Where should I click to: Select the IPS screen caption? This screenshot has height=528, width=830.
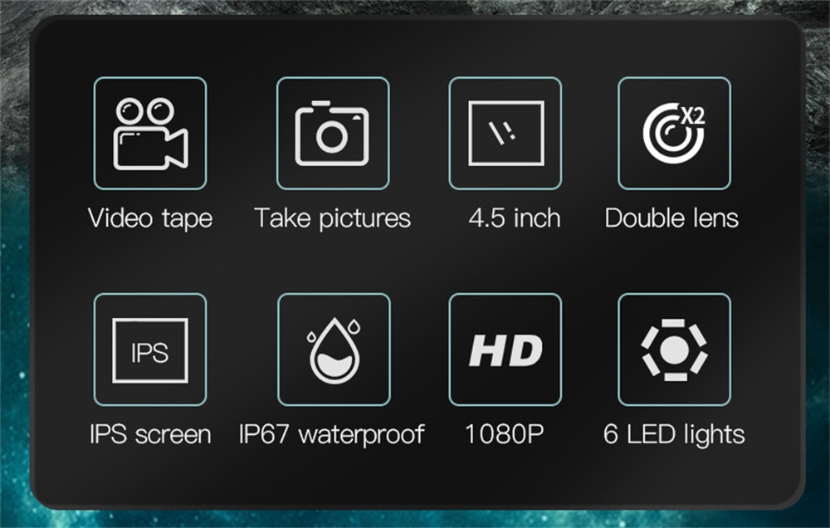(150, 434)
